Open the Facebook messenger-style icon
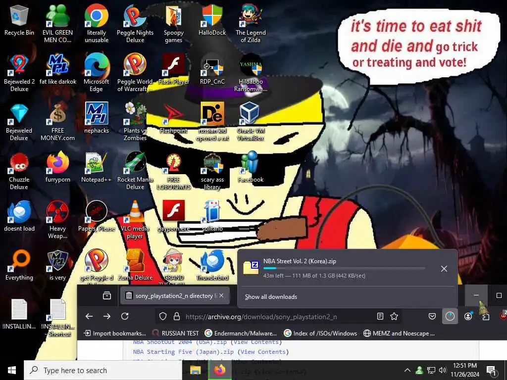The width and height of the screenshot is (507, 380). click(x=251, y=167)
